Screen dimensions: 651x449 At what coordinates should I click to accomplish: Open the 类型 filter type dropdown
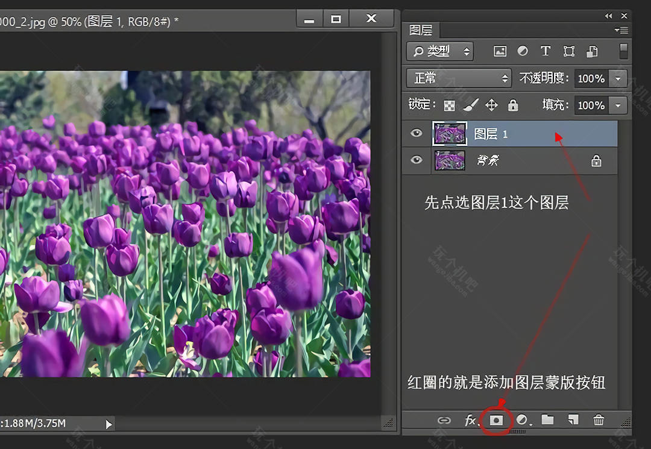point(440,51)
